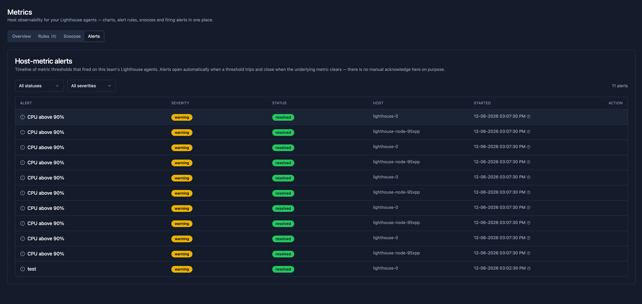Click info icon in the topmost alert row's timestamp
The height and width of the screenshot is (304, 642).
pos(528,117)
